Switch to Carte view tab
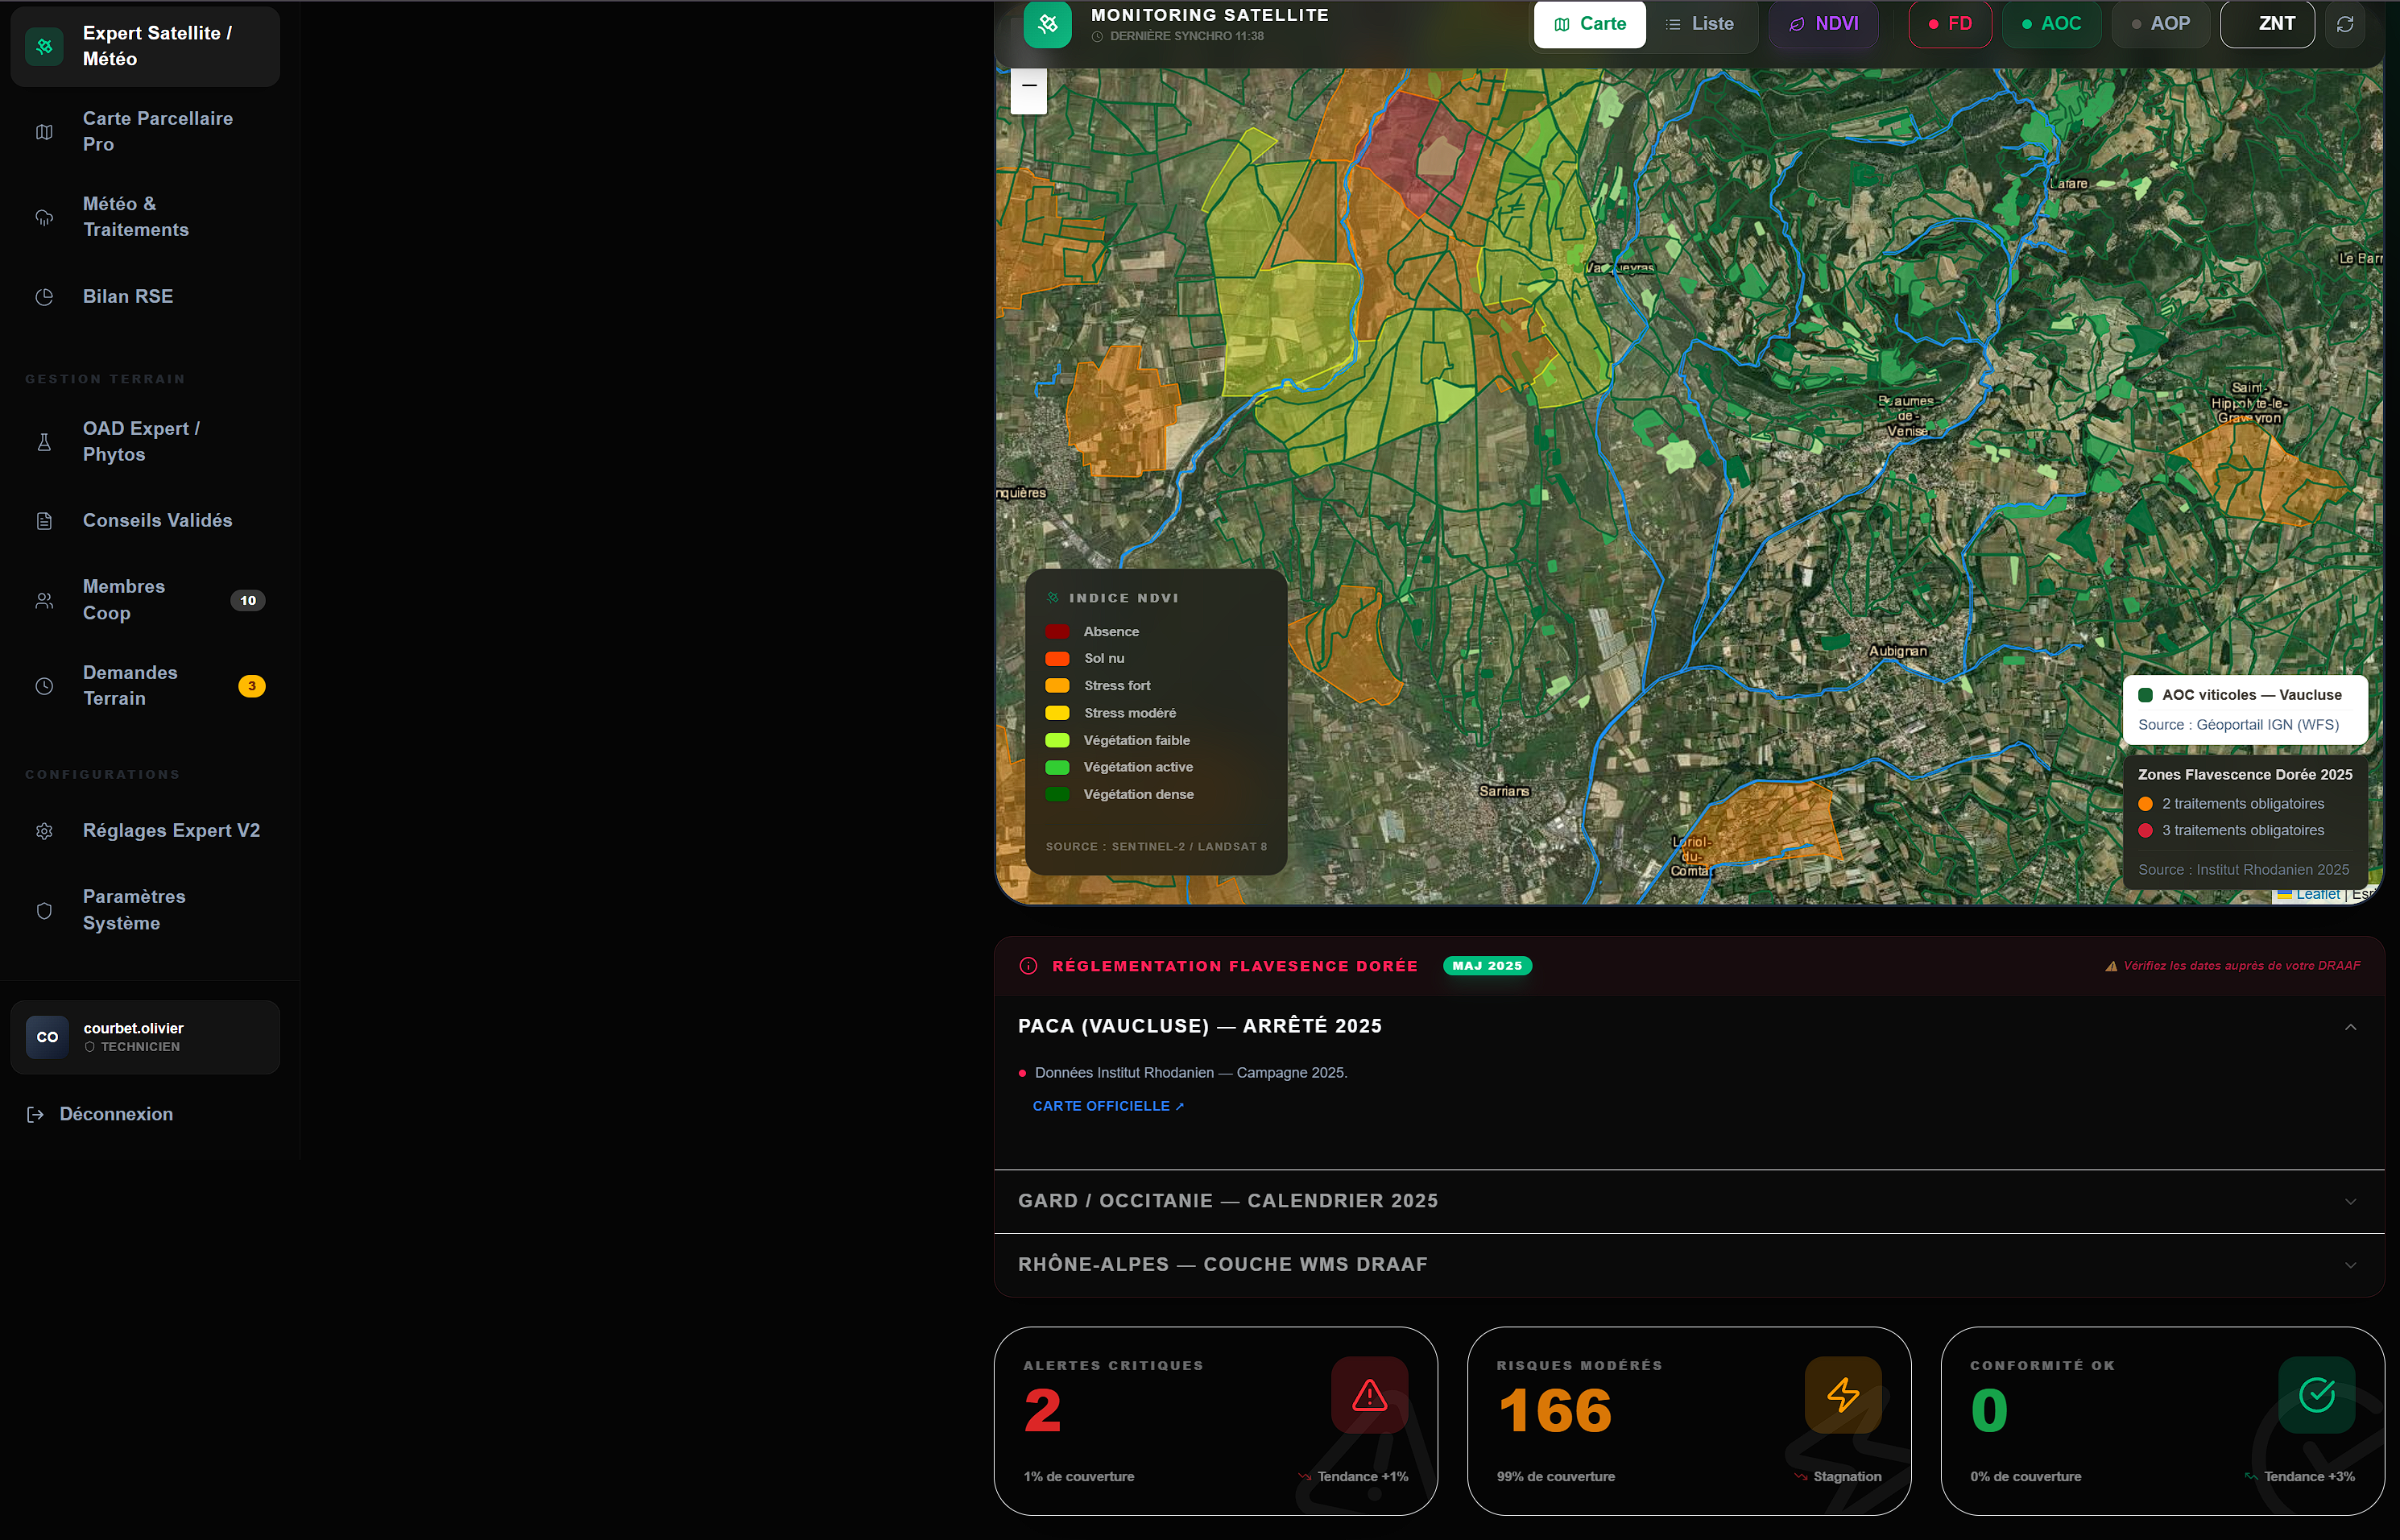Viewport: 2400px width, 1540px height. coord(1590,24)
